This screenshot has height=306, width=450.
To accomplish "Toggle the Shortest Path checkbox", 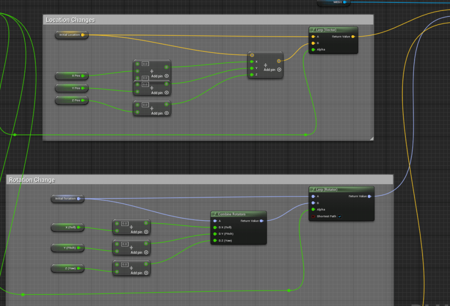I will click(x=340, y=216).
